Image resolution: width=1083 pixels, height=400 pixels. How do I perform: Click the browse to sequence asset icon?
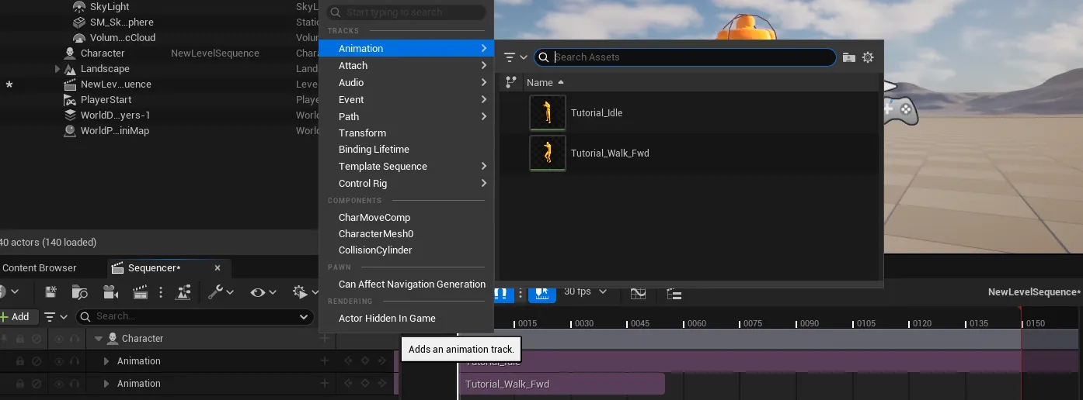click(x=80, y=292)
